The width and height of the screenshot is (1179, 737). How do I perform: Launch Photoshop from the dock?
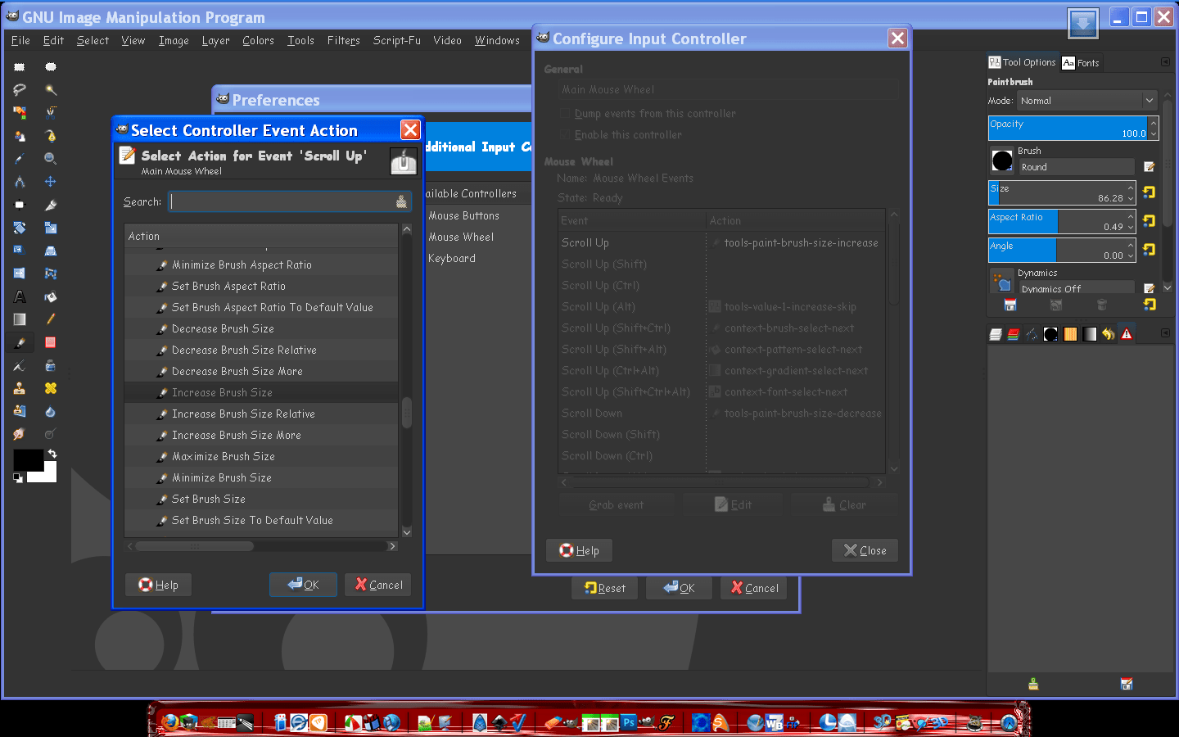(629, 722)
